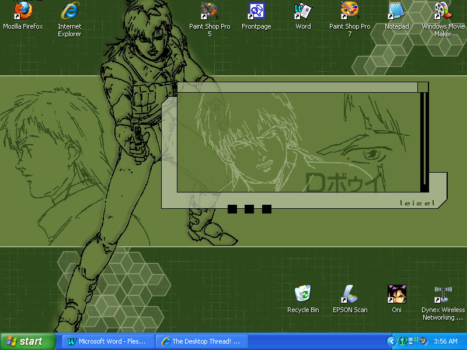Click the EPSON Scan desktop shortcut
This screenshot has height=350, width=467.
pos(350,299)
